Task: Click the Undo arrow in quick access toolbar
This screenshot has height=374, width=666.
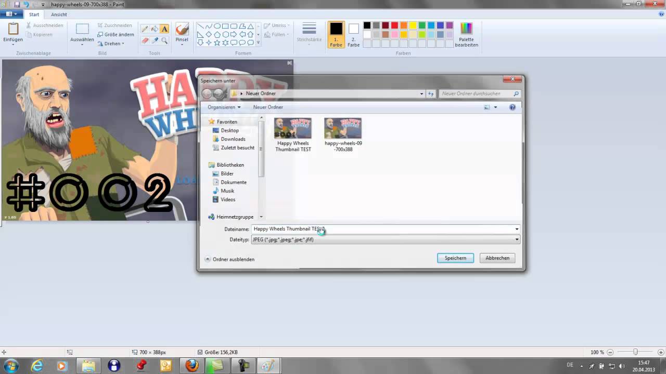Action: [x=26, y=4]
